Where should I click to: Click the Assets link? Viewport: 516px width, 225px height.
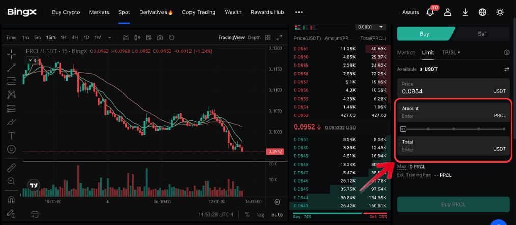click(x=411, y=12)
